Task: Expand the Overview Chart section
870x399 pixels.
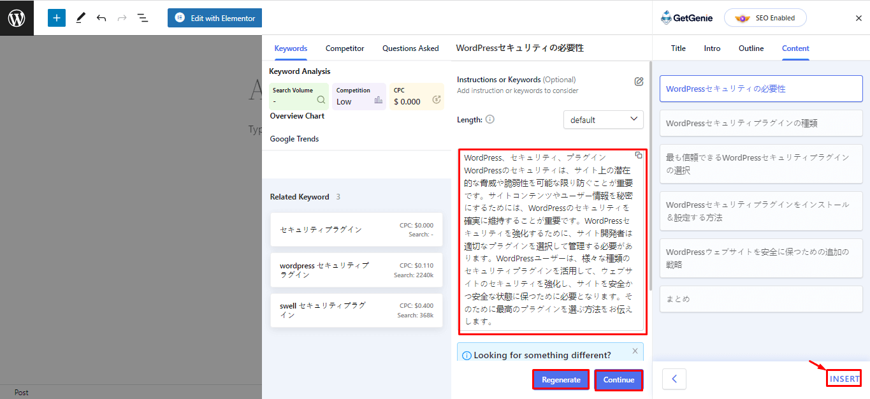Action: click(297, 116)
